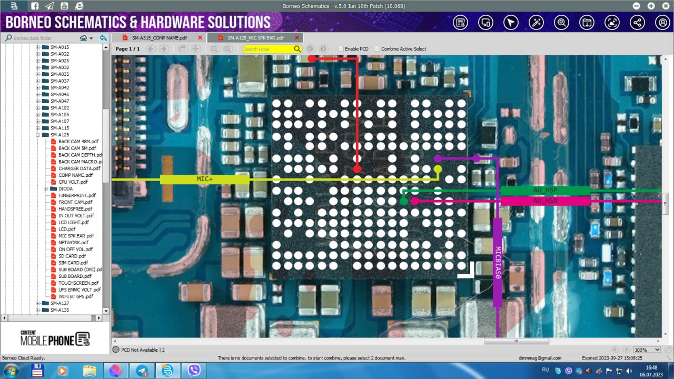This screenshot has width=674, height=379.
Task: Open the Telegram paper-plane icon
Action: pos(49,6)
